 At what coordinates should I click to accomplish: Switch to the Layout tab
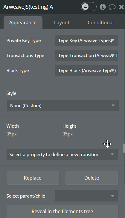62,23
